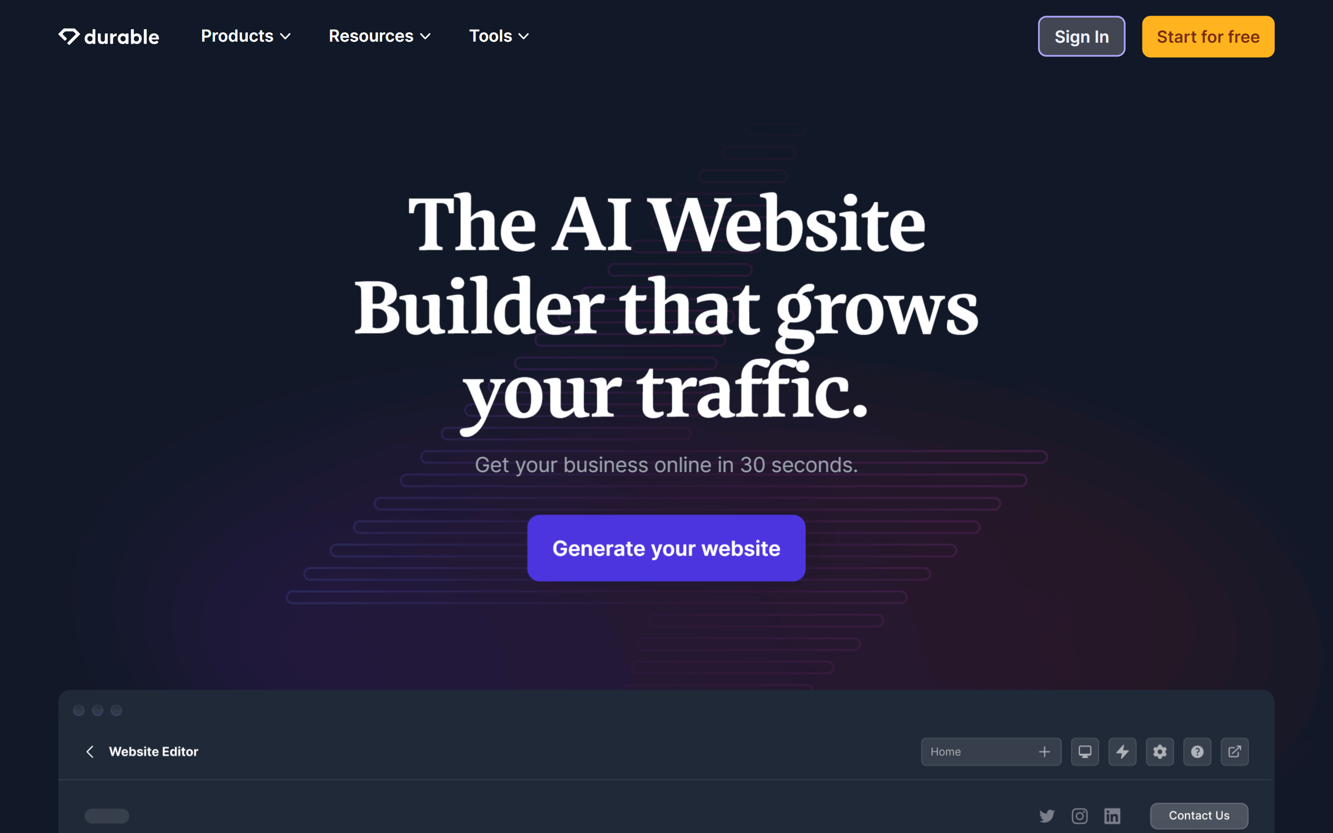
Task: Click the Start for free button
Action: (x=1208, y=36)
